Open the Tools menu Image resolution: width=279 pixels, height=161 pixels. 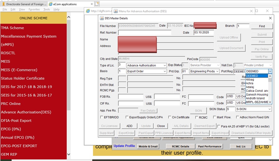(46, 9)
